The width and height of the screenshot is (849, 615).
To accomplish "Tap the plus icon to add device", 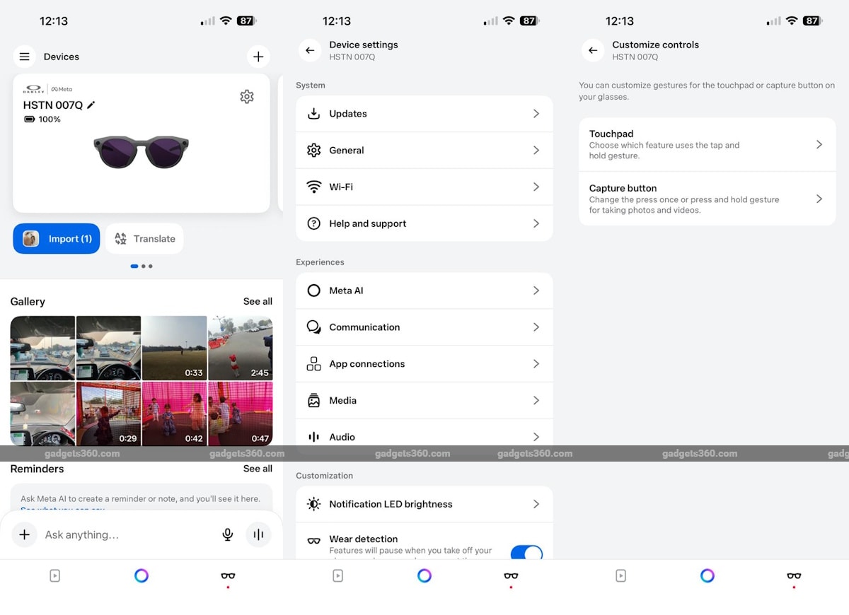I will click(x=258, y=57).
